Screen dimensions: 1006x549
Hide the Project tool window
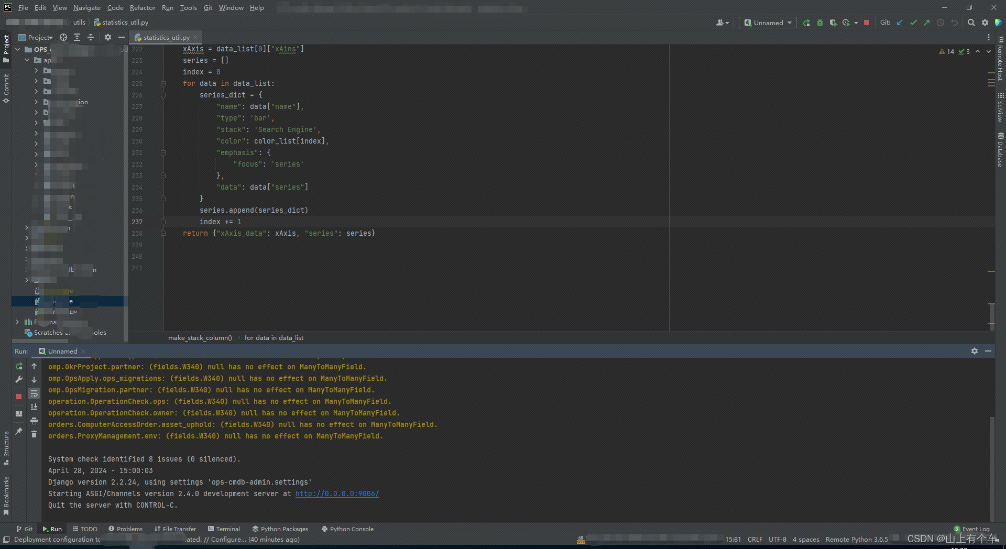[122, 37]
